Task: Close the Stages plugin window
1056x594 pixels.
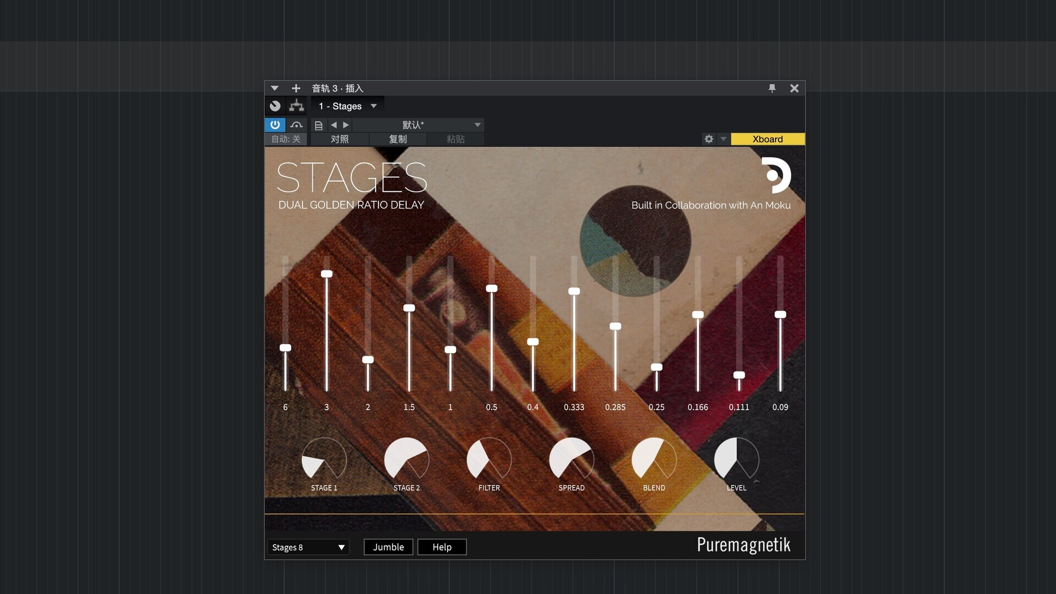Action: 794,88
